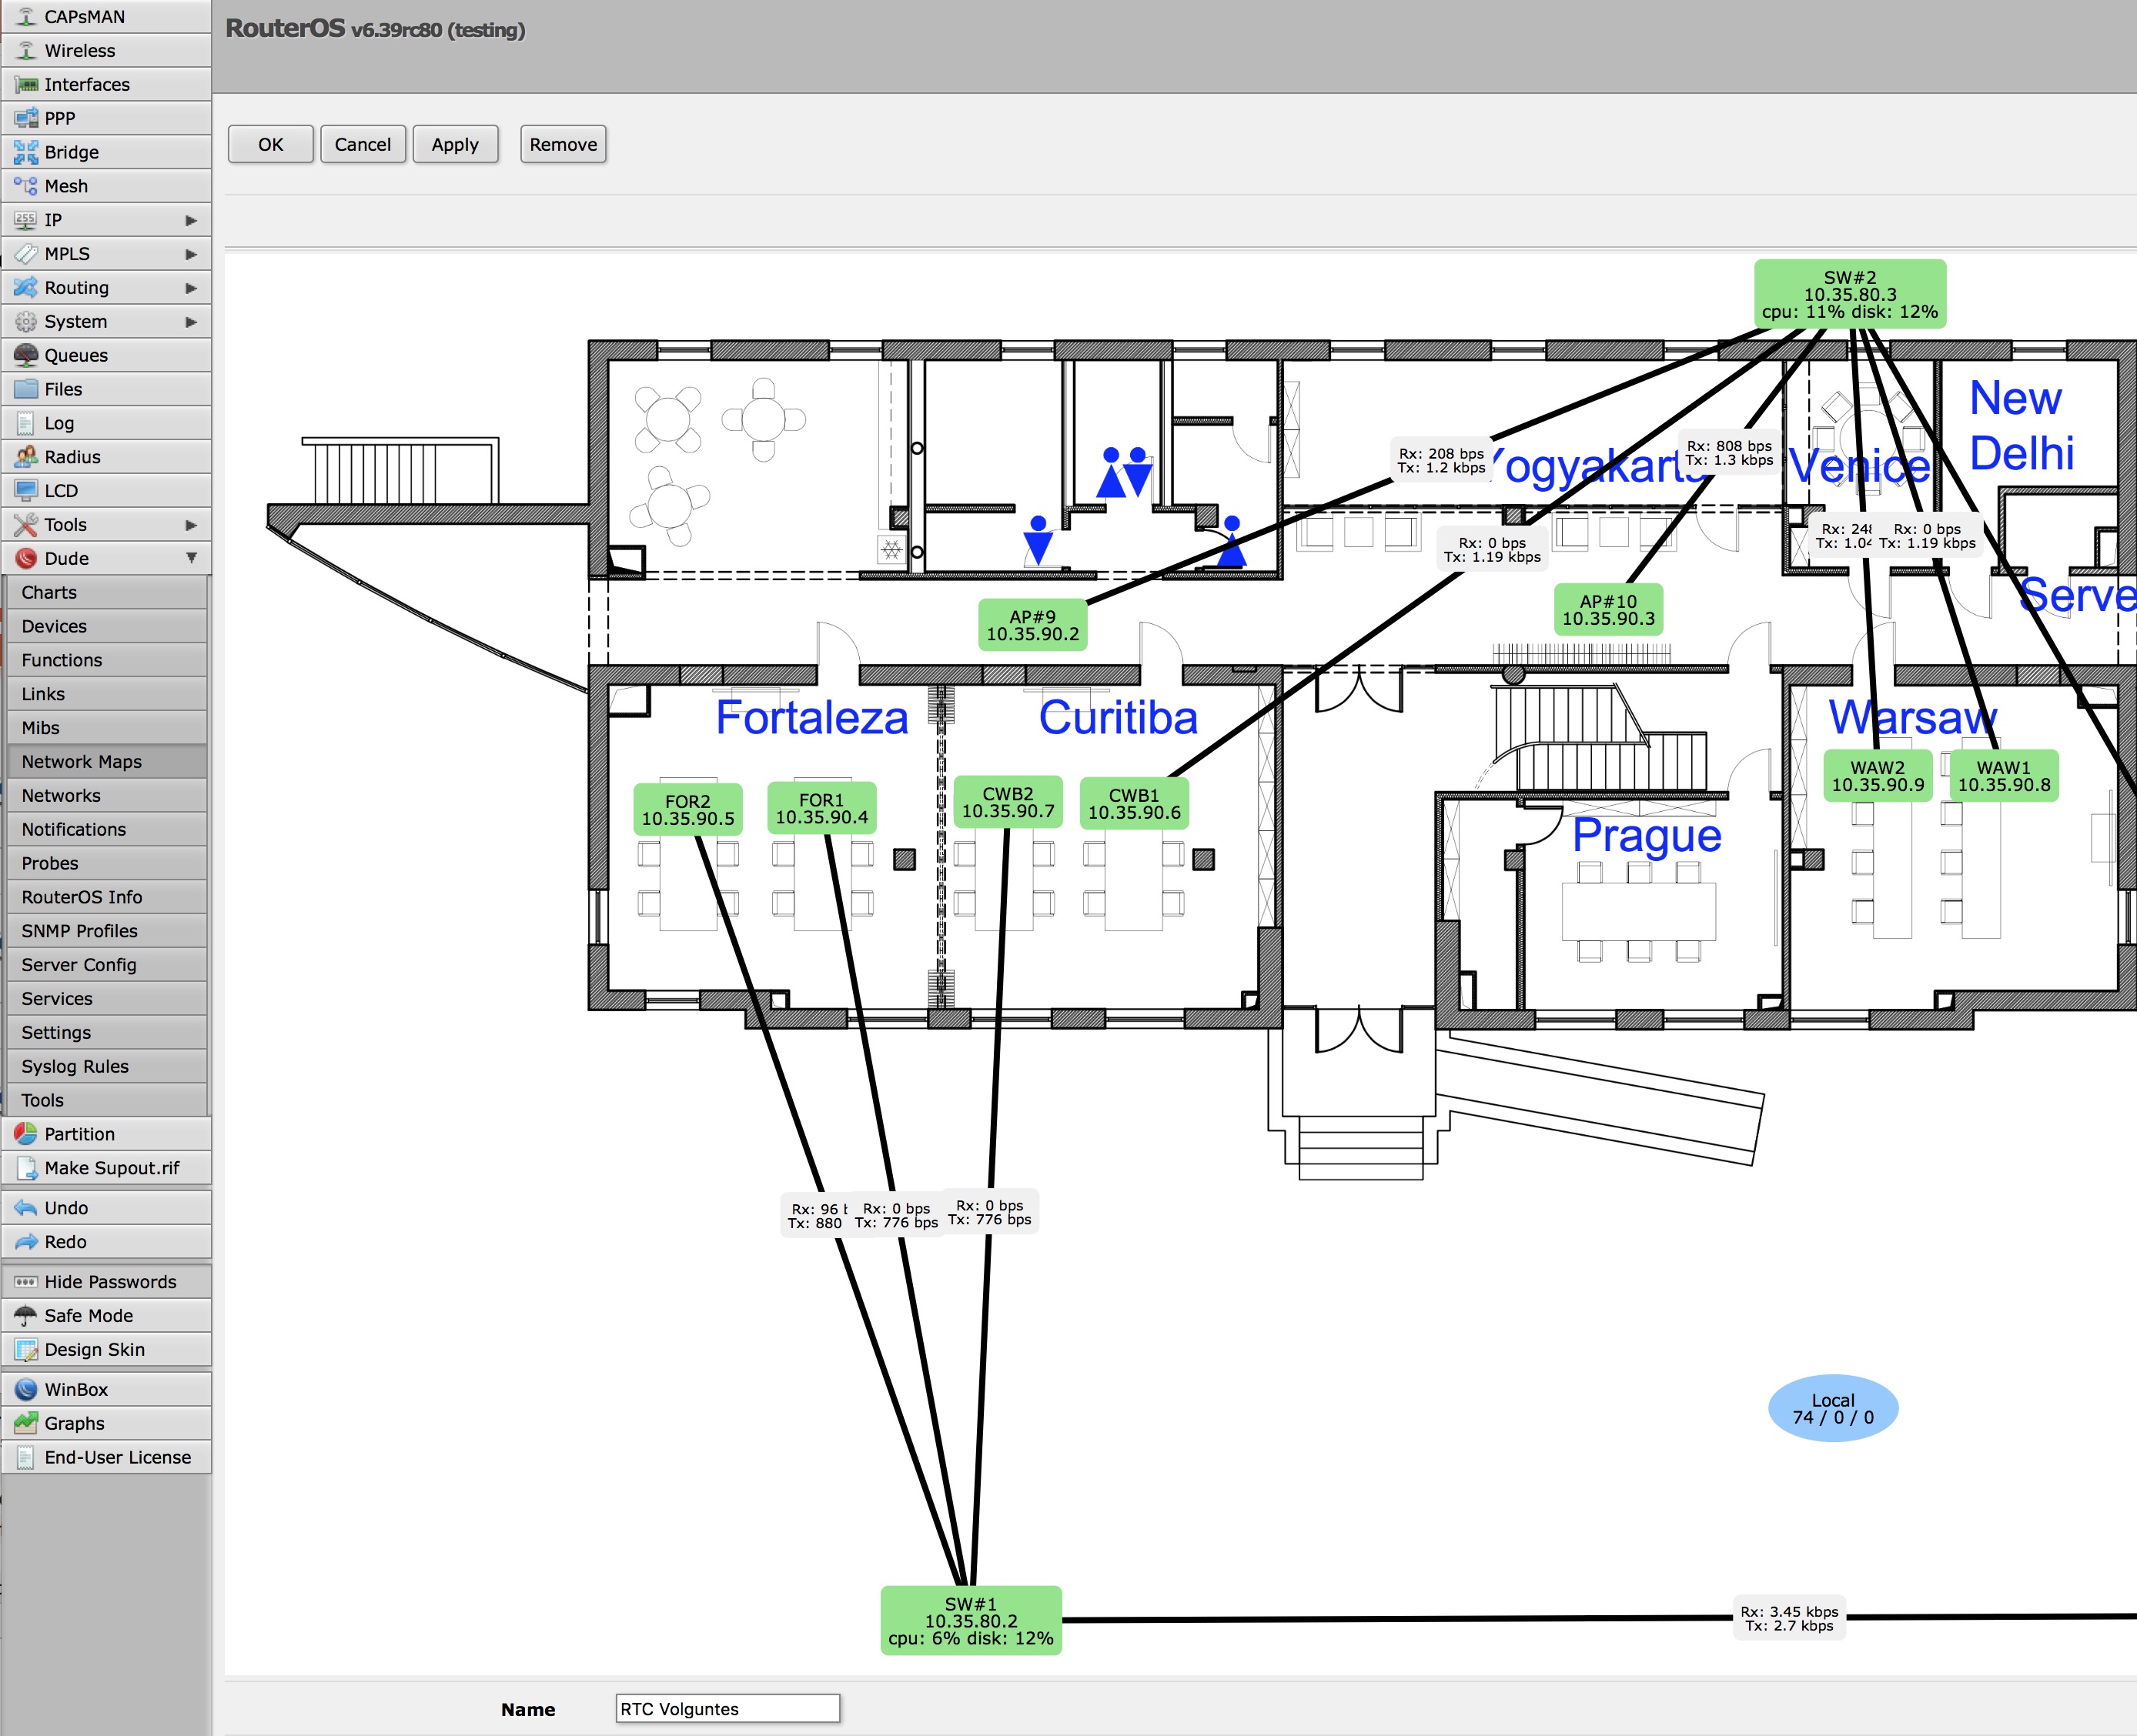Click the Graphs chart icon
The image size is (2137, 1736).
pyautogui.click(x=26, y=1423)
